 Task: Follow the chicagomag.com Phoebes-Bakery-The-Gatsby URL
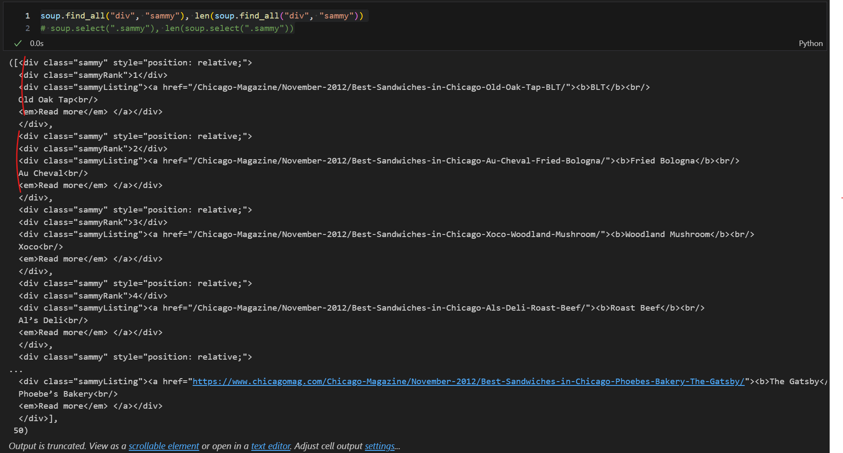[468, 382]
